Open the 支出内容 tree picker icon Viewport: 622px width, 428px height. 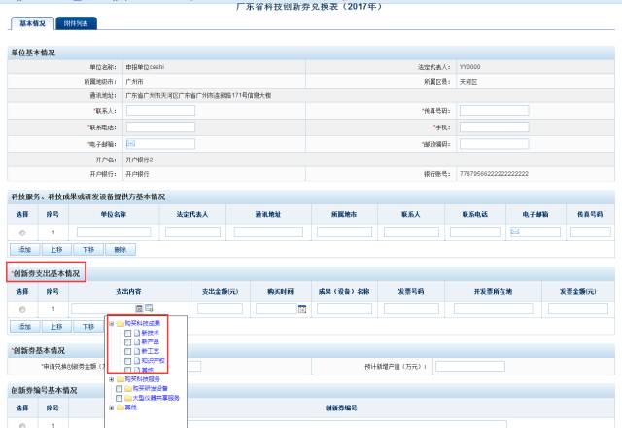coord(139,309)
